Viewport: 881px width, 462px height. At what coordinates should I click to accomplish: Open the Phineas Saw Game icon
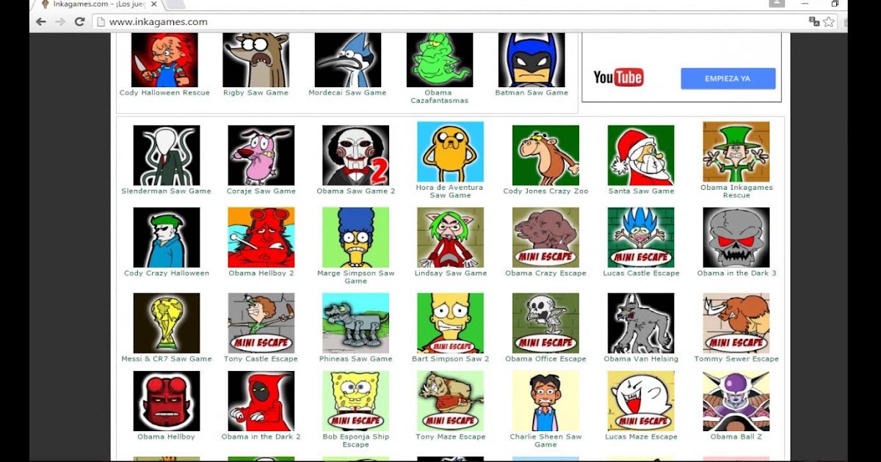[x=355, y=323]
